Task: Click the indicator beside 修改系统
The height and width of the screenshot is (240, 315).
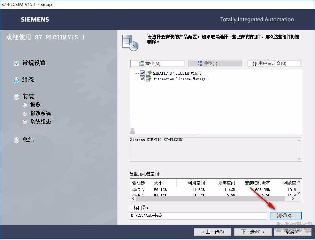Action: point(25,114)
